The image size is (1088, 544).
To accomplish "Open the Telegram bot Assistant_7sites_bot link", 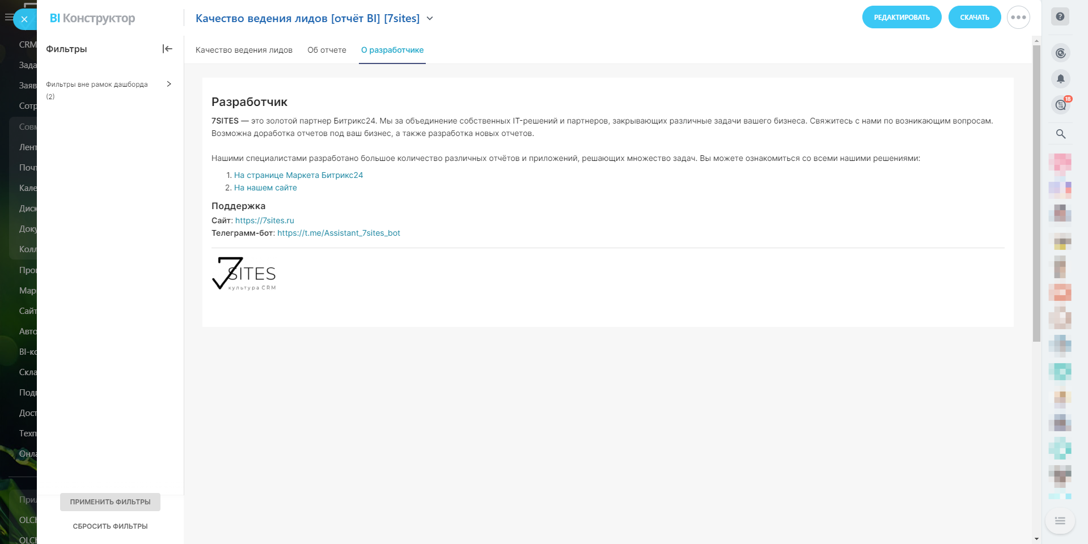I will point(338,233).
